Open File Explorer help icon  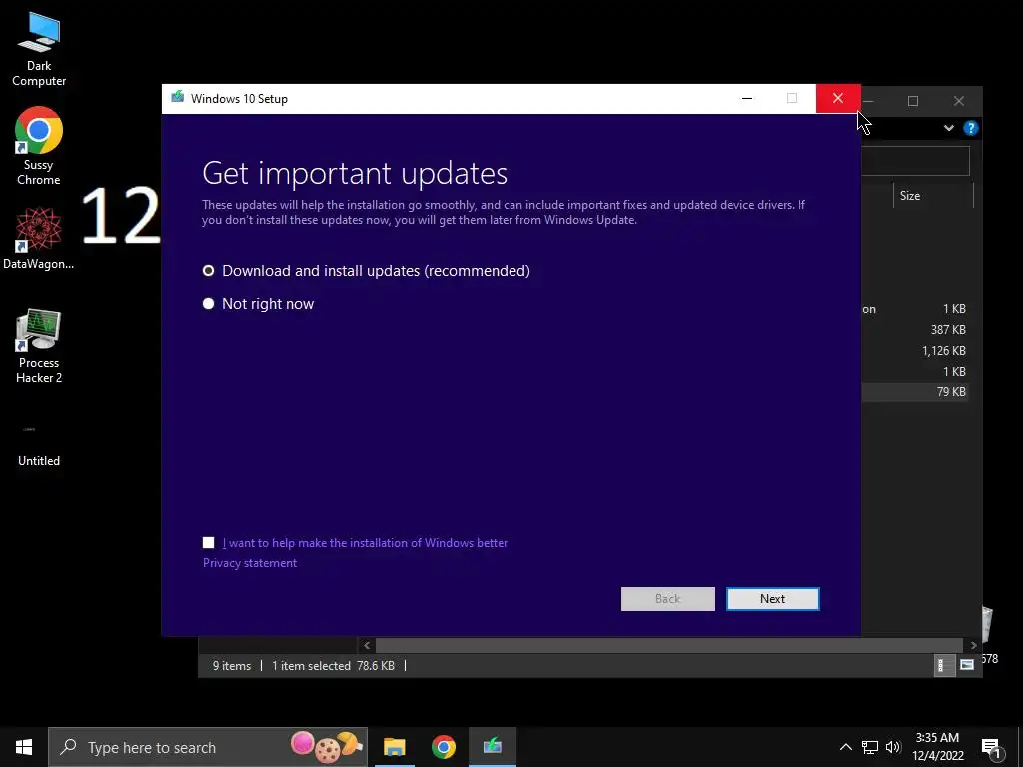click(x=971, y=128)
